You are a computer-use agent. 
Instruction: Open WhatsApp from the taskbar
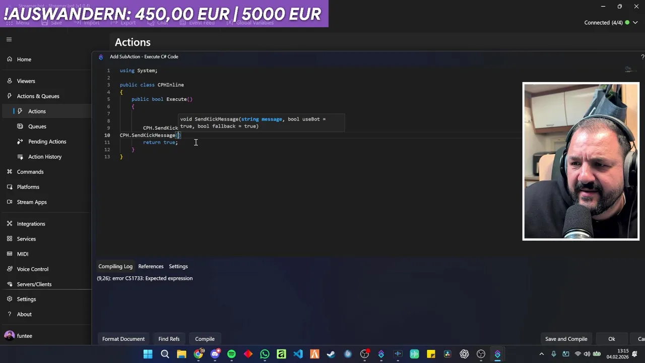click(x=265, y=354)
